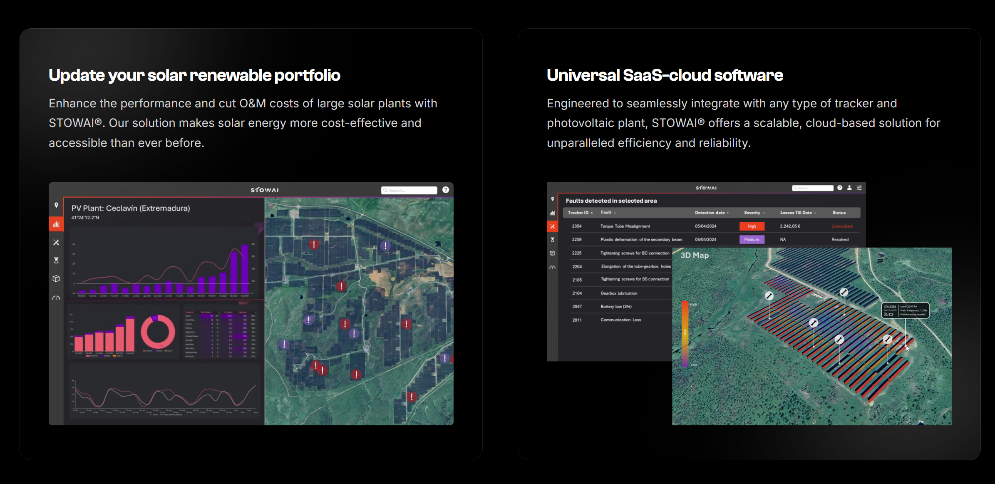Click the Resolved status of tracker 2259
Viewport: 995px width, 484px height.
(x=840, y=240)
